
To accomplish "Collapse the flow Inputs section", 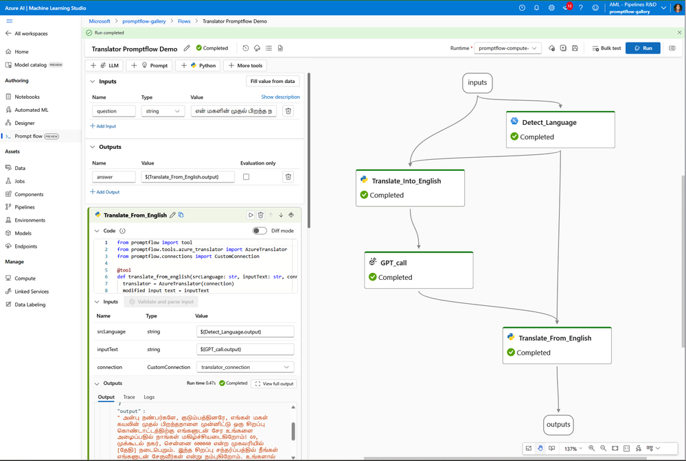I will (x=92, y=81).
